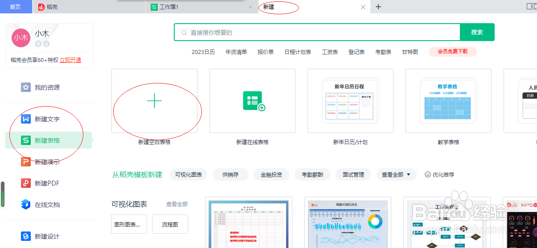
Task: Click the orange P 新建演示 icon
Action: (26, 162)
